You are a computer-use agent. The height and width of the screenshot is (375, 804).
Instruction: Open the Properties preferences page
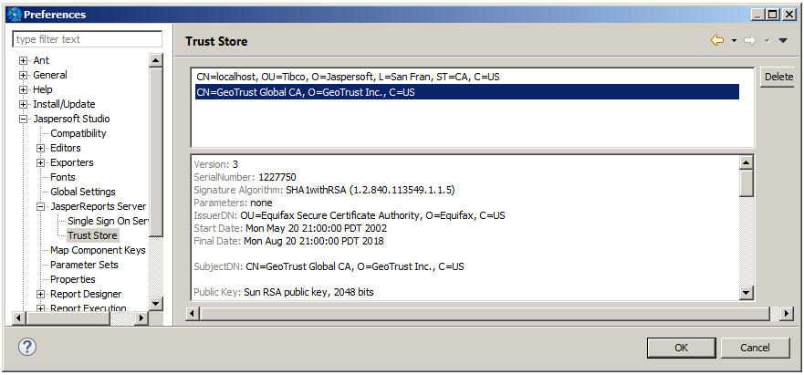coord(73,279)
